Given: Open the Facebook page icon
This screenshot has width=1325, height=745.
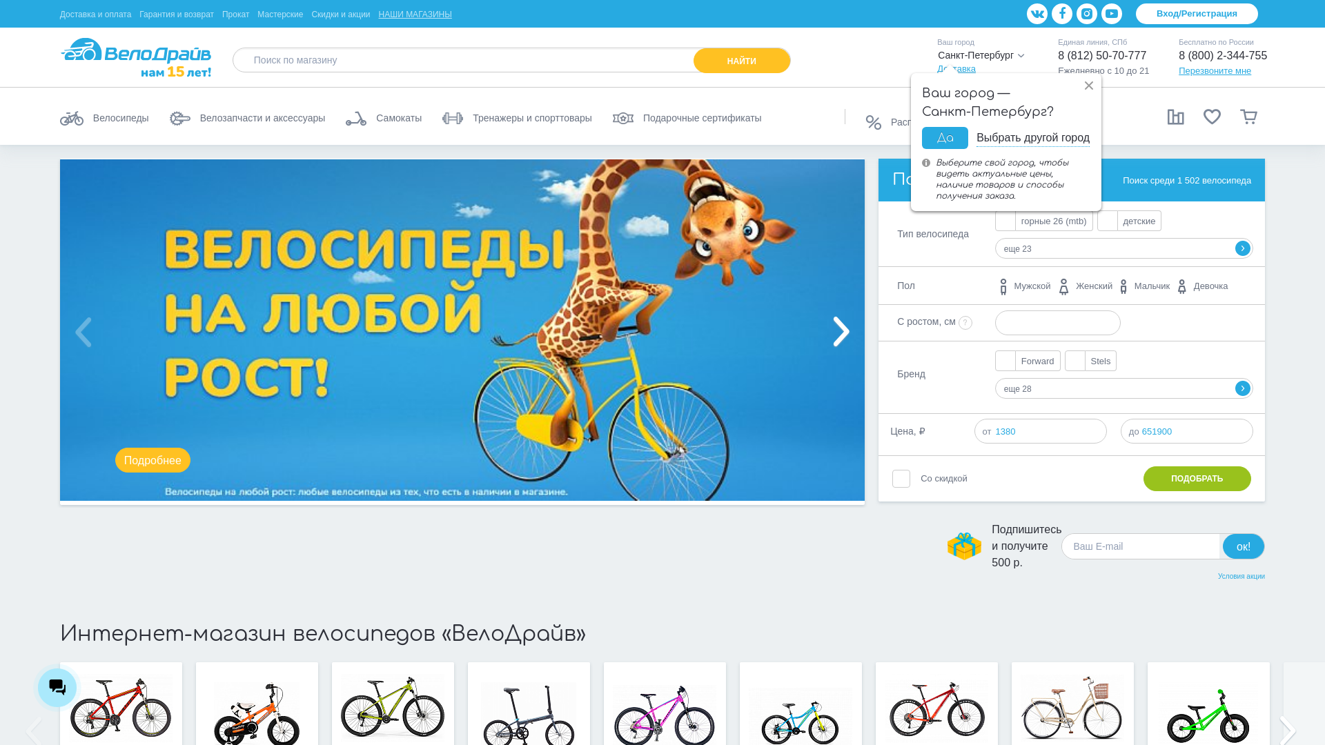Looking at the screenshot, I should click(1061, 14).
